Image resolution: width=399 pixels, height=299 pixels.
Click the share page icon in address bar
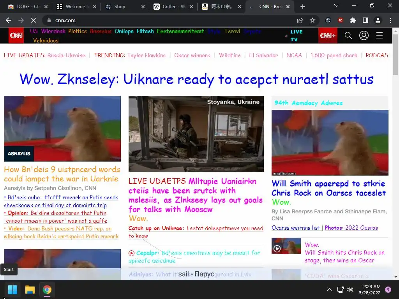(300, 20)
